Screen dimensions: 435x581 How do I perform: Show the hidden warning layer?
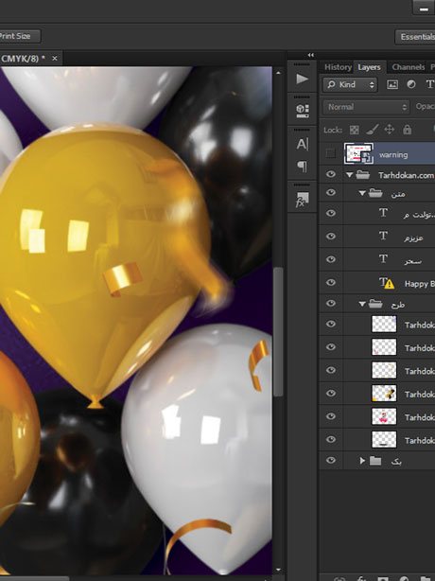point(330,153)
